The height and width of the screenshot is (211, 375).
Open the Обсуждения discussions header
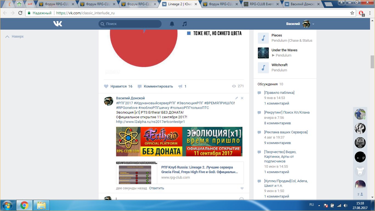(267, 84)
